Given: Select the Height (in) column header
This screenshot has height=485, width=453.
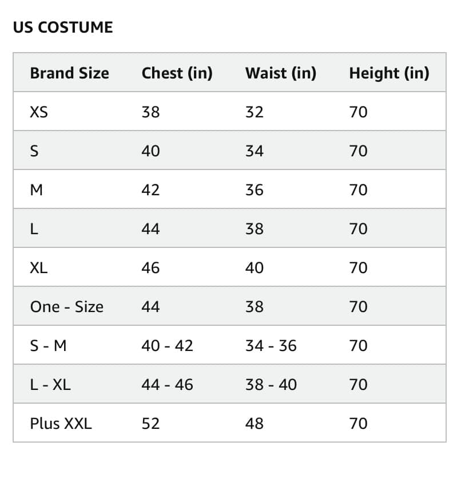Looking at the screenshot, I should tap(389, 73).
